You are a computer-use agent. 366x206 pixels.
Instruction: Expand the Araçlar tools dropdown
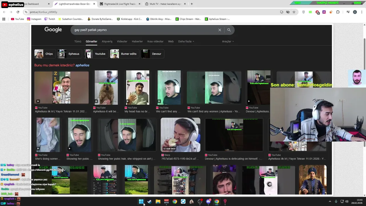[228, 41]
